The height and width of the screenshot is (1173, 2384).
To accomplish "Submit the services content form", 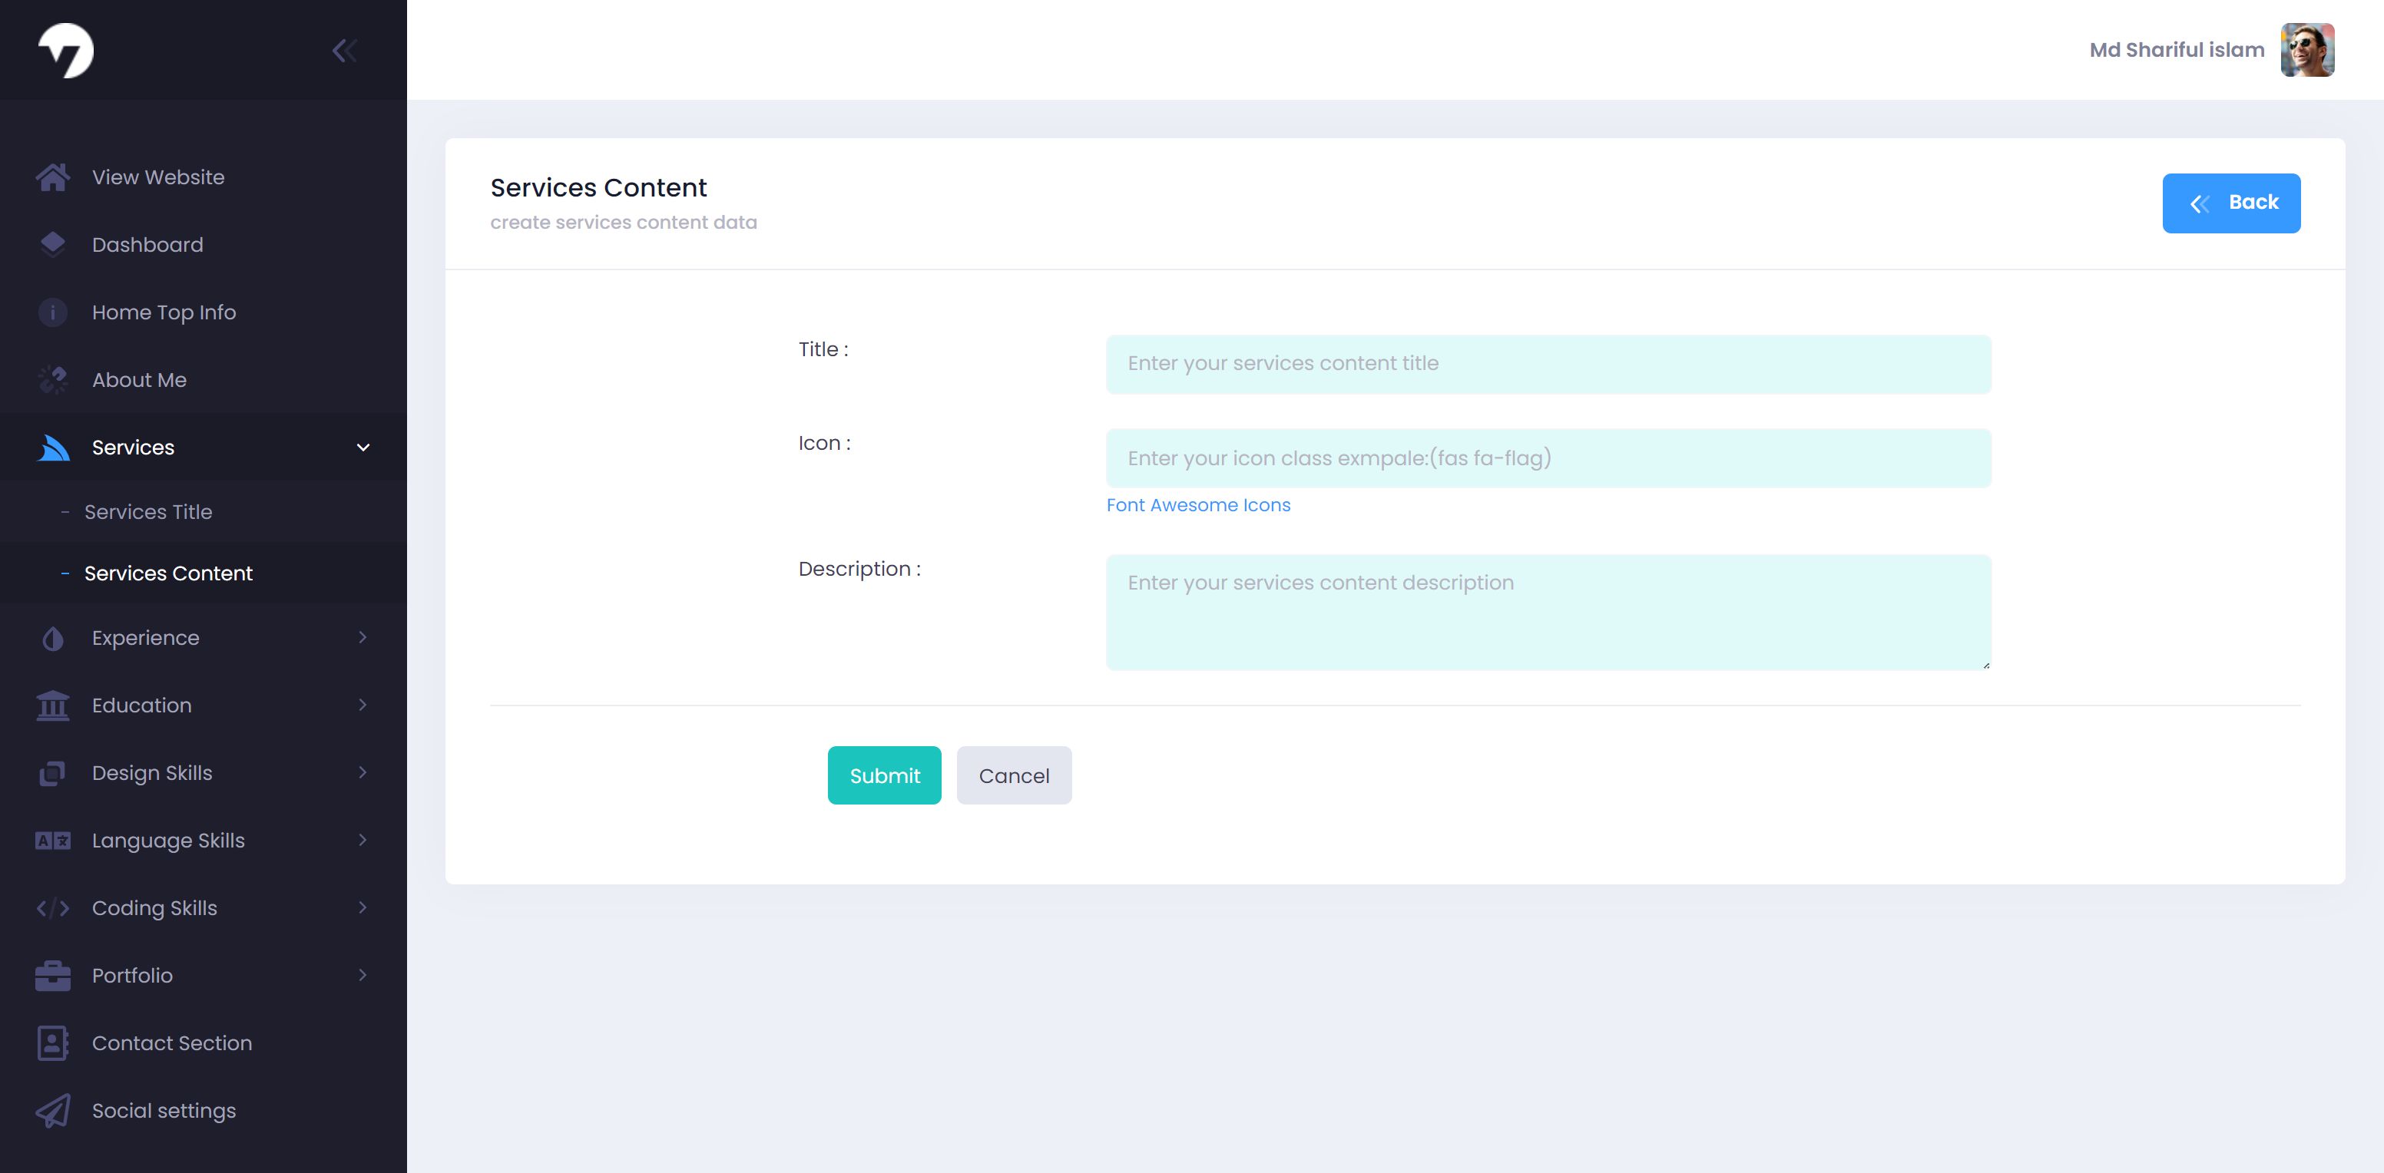I will coord(884,775).
